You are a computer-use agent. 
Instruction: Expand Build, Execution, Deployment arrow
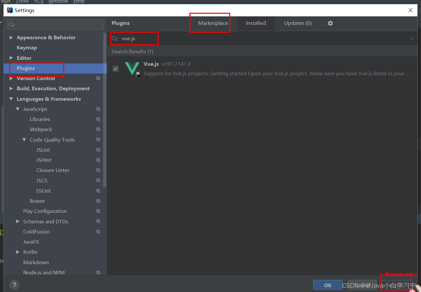pyautogui.click(x=11, y=89)
